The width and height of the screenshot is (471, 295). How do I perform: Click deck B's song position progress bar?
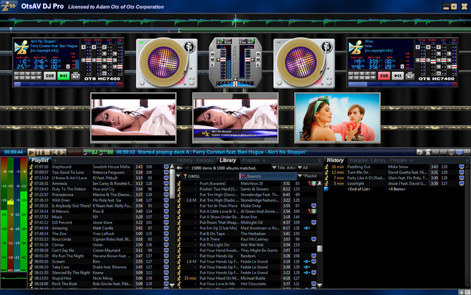tap(402, 84)
